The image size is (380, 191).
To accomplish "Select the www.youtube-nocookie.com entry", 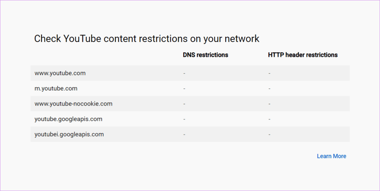I will [x=73, y=104].
